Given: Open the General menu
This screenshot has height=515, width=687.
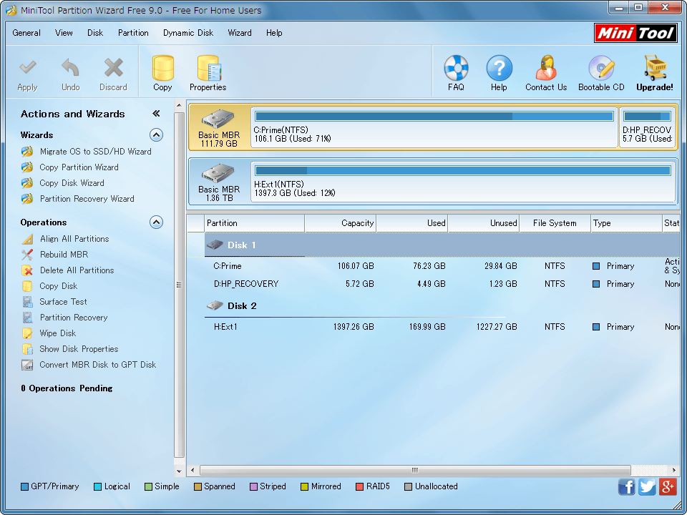Looking at the screenshot, I should (x=26, y=33).
